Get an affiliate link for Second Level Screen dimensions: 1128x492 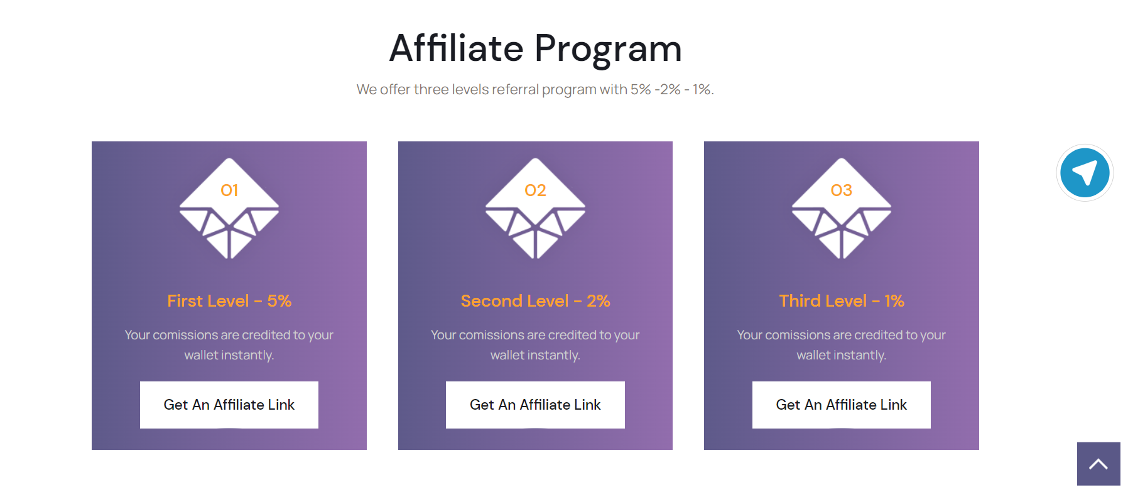click(x=535, y=405)
